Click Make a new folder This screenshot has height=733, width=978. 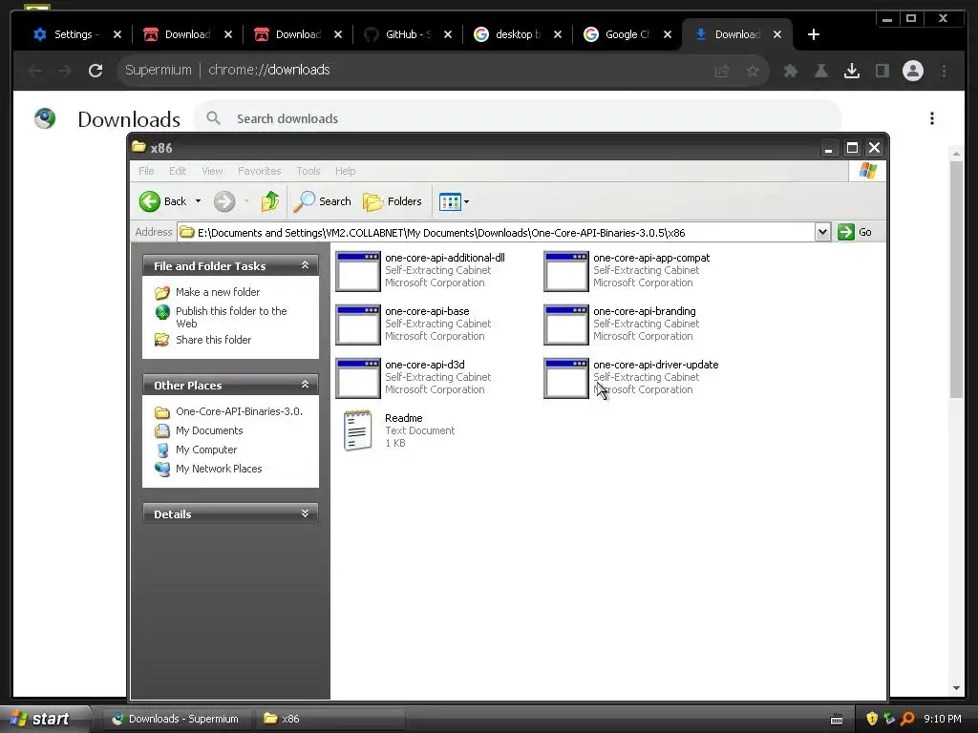point(218,292)
